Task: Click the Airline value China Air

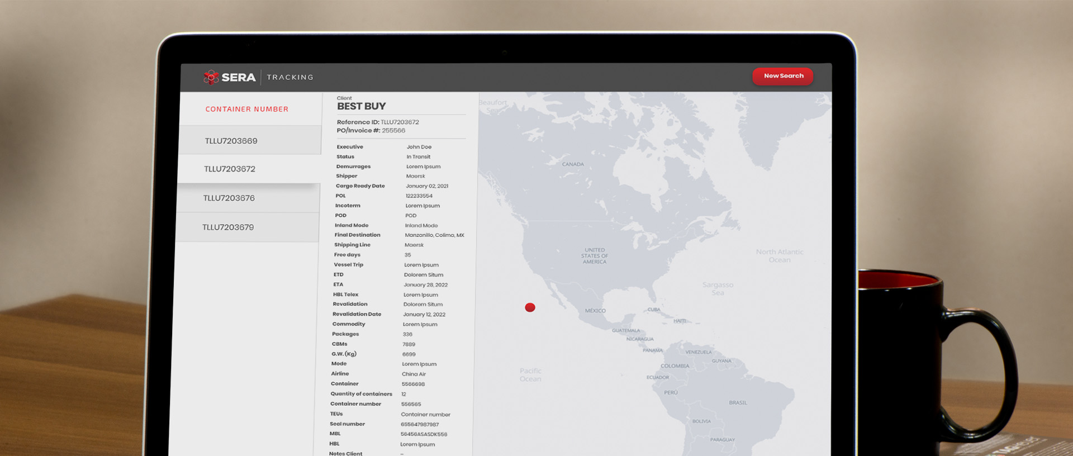Action: pyautogui.click(x=414, y=374)
